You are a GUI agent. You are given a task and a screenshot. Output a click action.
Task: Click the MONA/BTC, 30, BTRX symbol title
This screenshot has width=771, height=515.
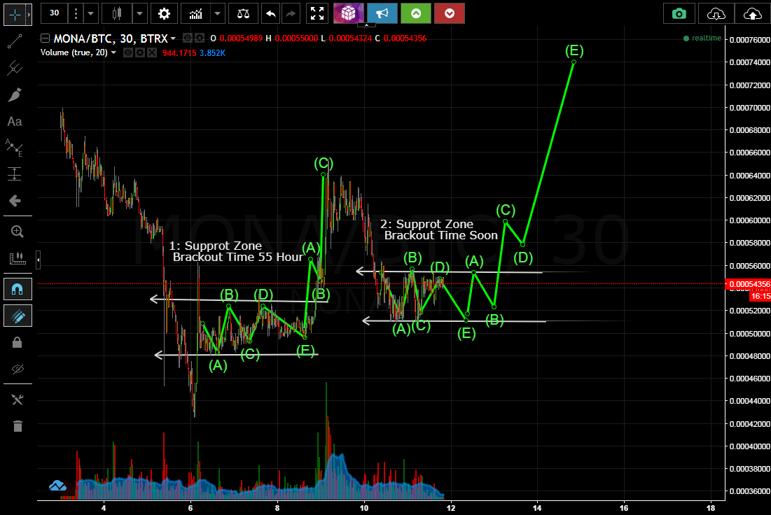point(110,38)
